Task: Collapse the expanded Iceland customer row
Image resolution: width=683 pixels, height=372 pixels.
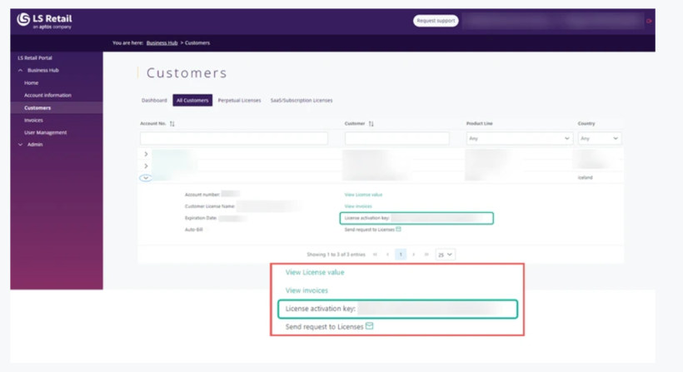Action: point(146,178)
